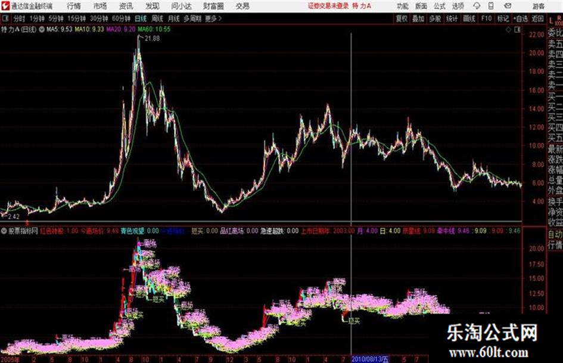Click the customer service headset icon
This screenshot has height=363, width=563.
coord(477,6)
